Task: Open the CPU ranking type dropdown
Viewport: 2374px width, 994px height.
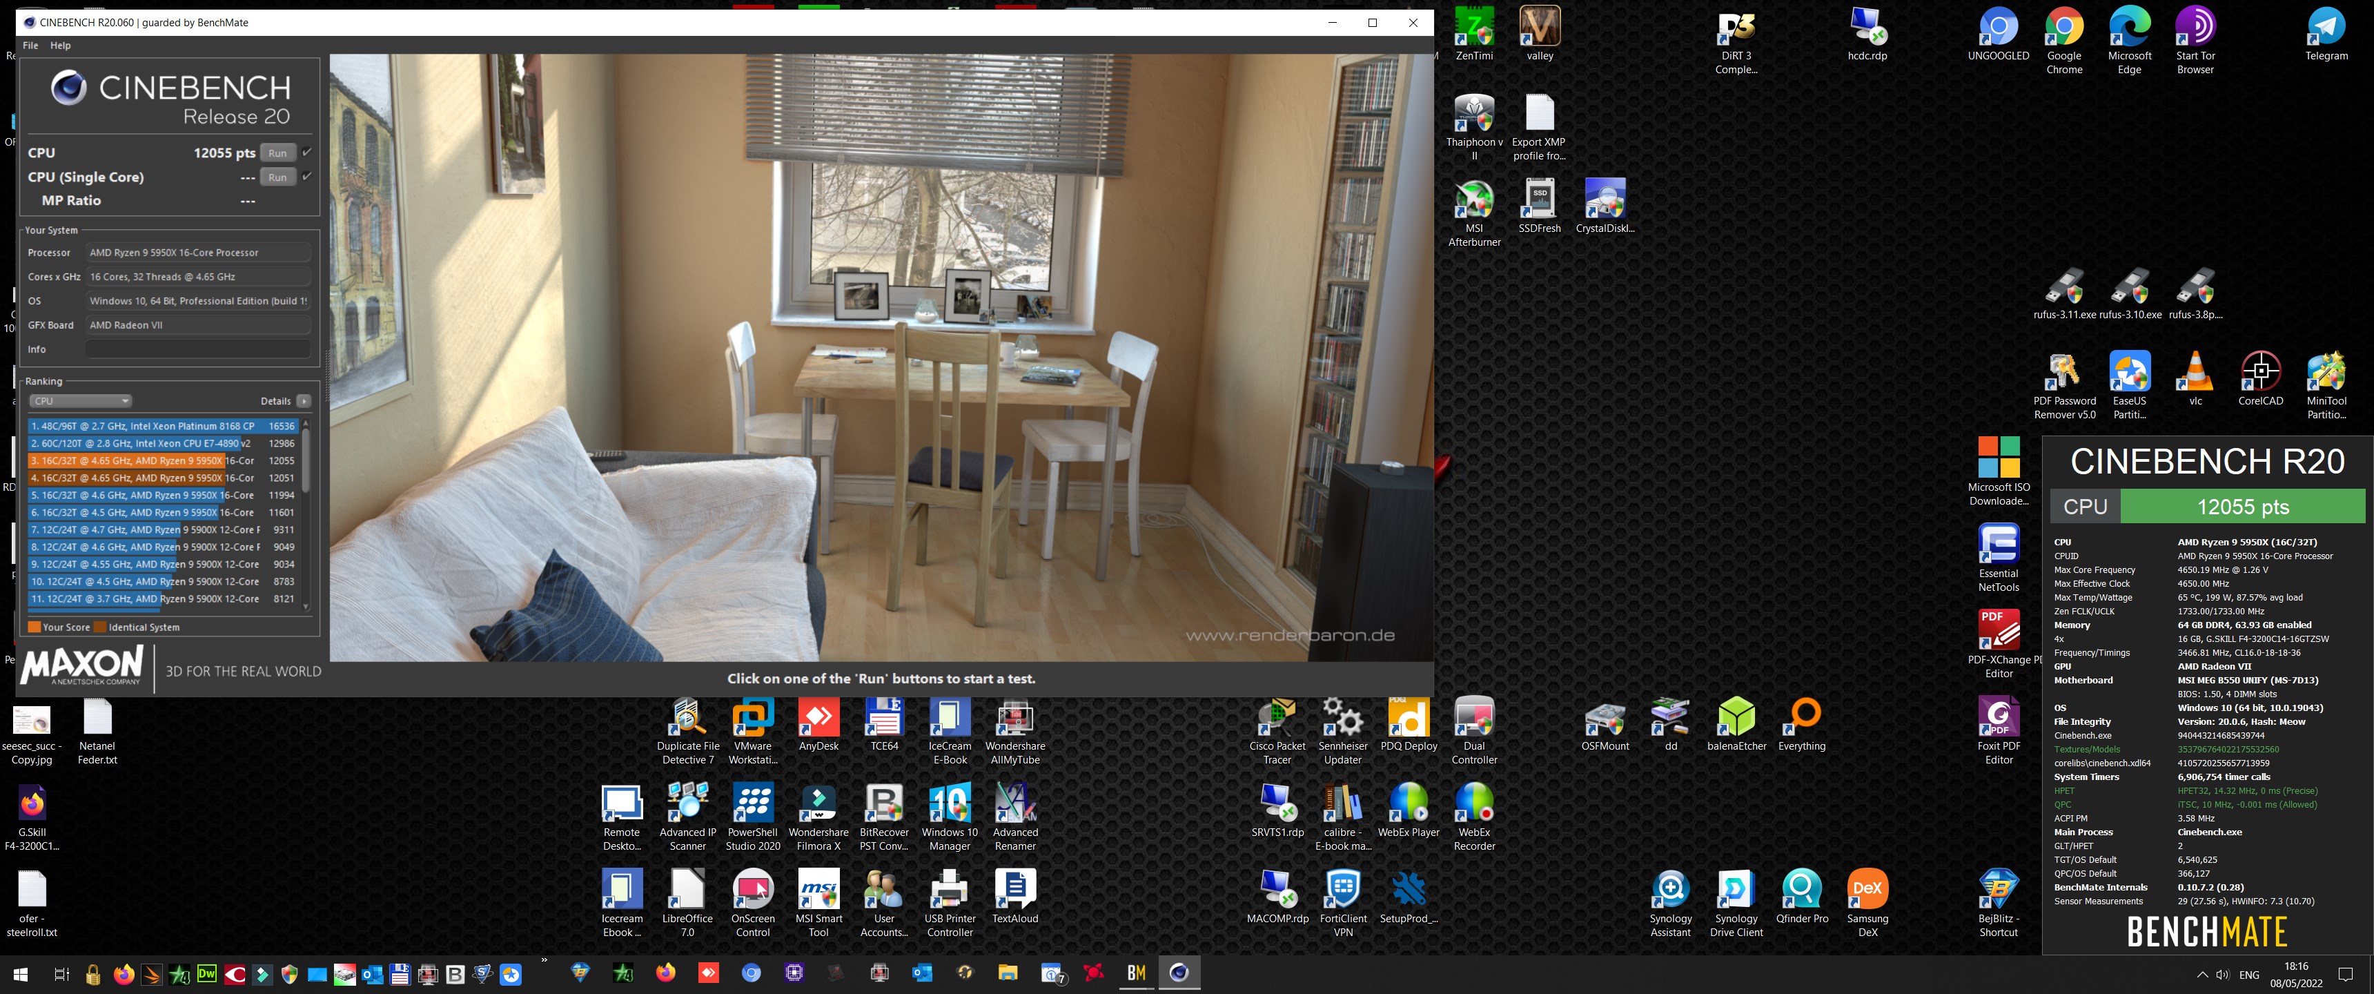Action: (80, 401)
